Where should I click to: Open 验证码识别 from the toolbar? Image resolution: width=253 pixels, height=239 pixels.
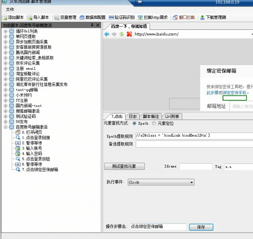pyautogui.click(x=121, y=18)
